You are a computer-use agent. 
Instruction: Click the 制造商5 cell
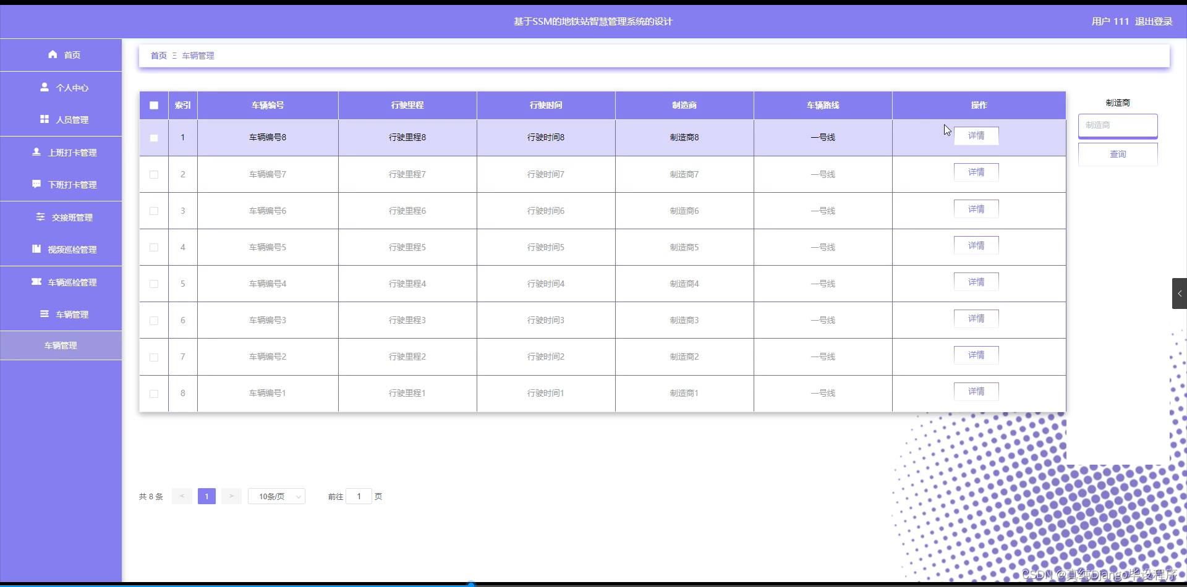coord(684,247)
